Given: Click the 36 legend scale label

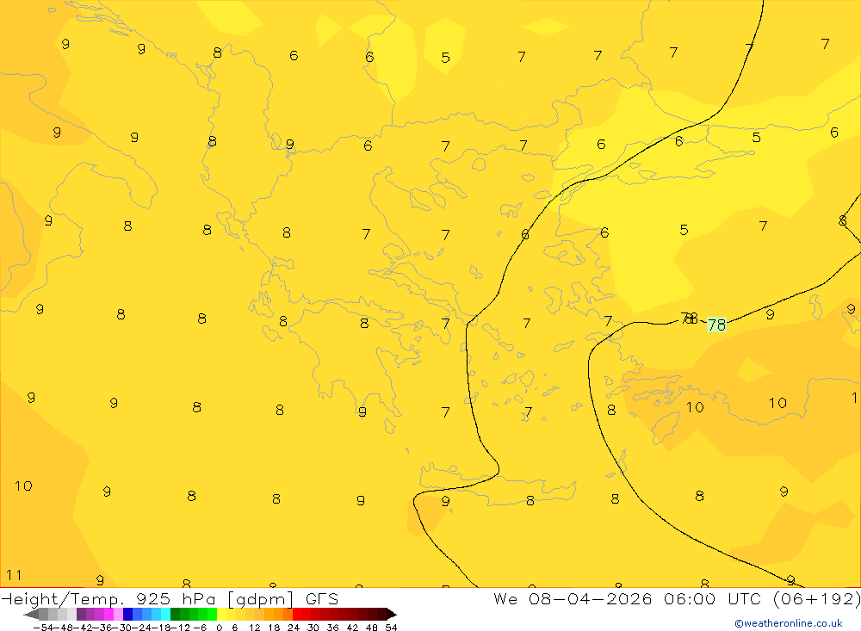Looking at the screenshot, I should coord(332,628).
